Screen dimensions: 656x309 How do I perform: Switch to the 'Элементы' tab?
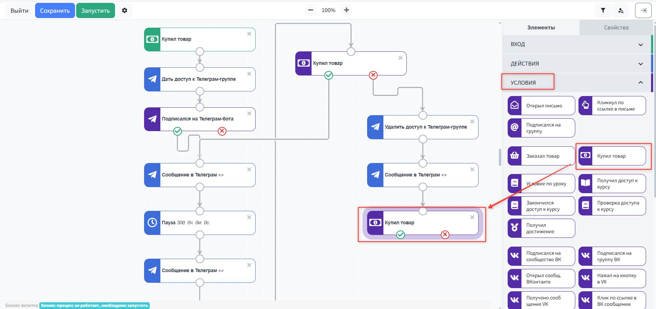click(541, 28)
